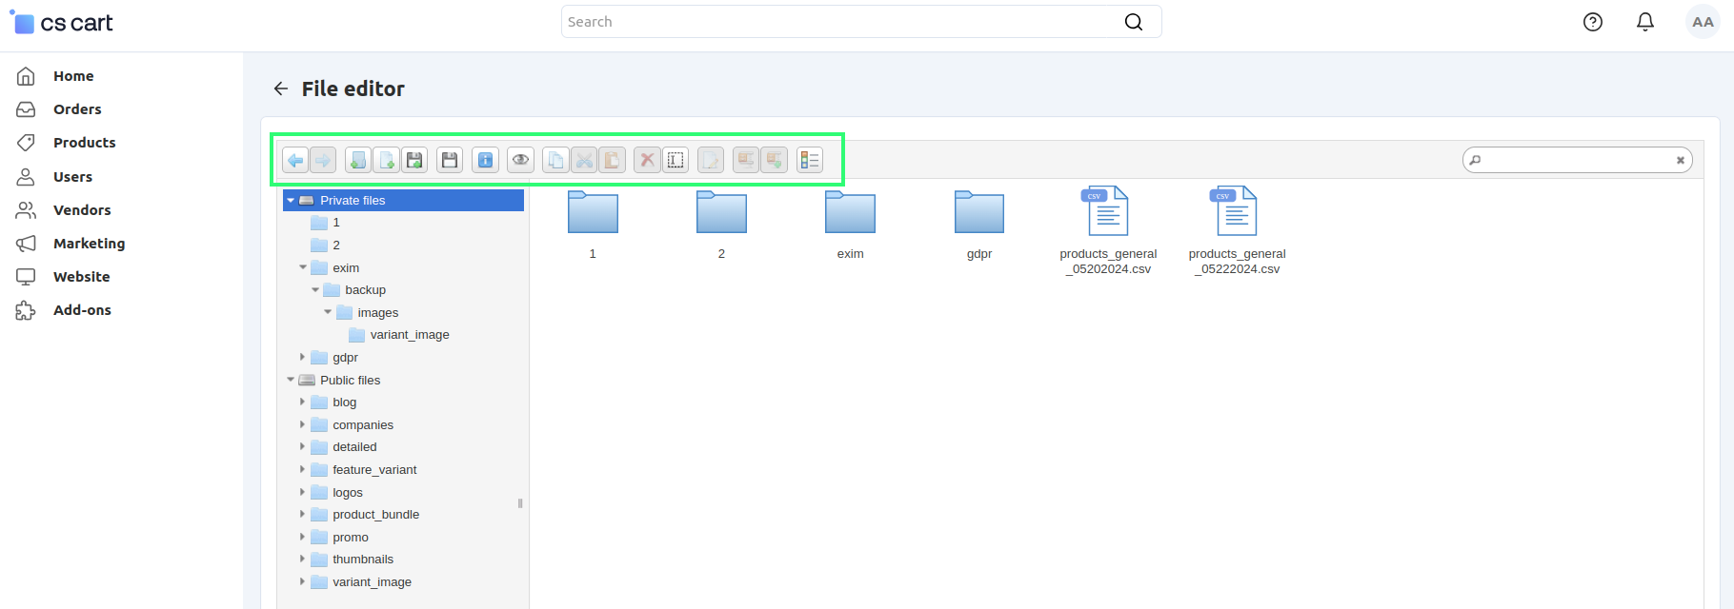This screenshot has width=1734, height=609.
Task: Select the logos folder in tree
Action: click(x=348, y=492)
